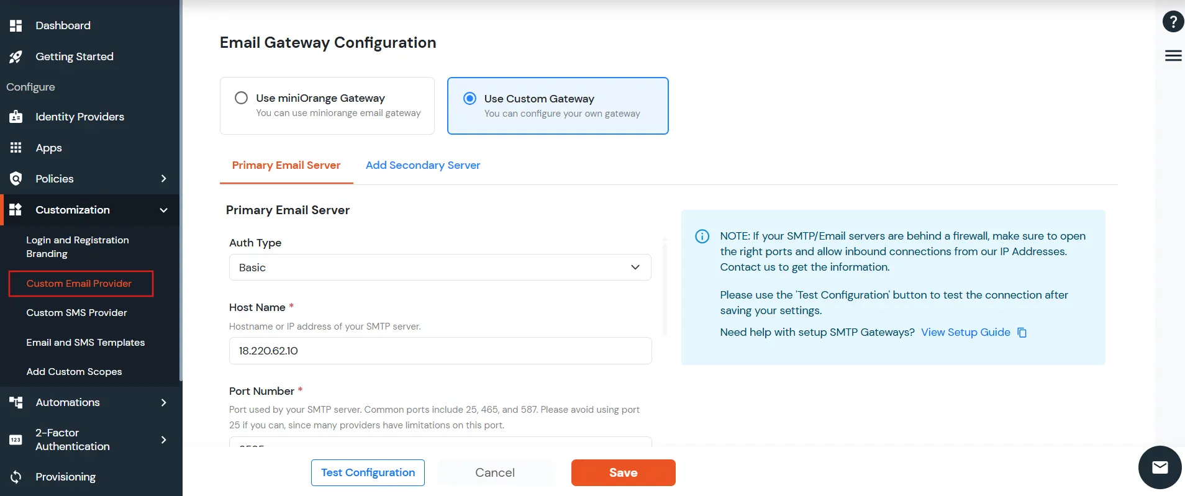Switch to Add Secondary Server tab

tap(423, 165)
